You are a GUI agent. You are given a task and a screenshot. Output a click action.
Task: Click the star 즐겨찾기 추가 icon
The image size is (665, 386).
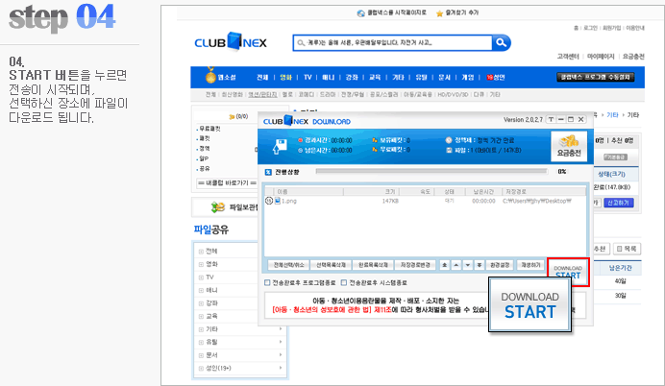tap(439, 13)
